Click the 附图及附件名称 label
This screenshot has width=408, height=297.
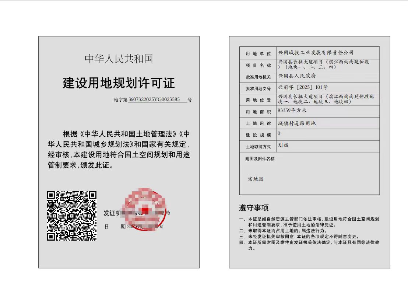260,159
